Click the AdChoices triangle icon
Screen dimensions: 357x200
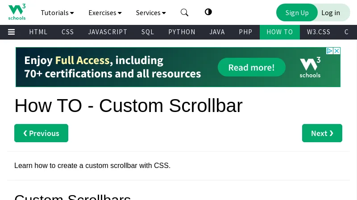coord(329,51)
